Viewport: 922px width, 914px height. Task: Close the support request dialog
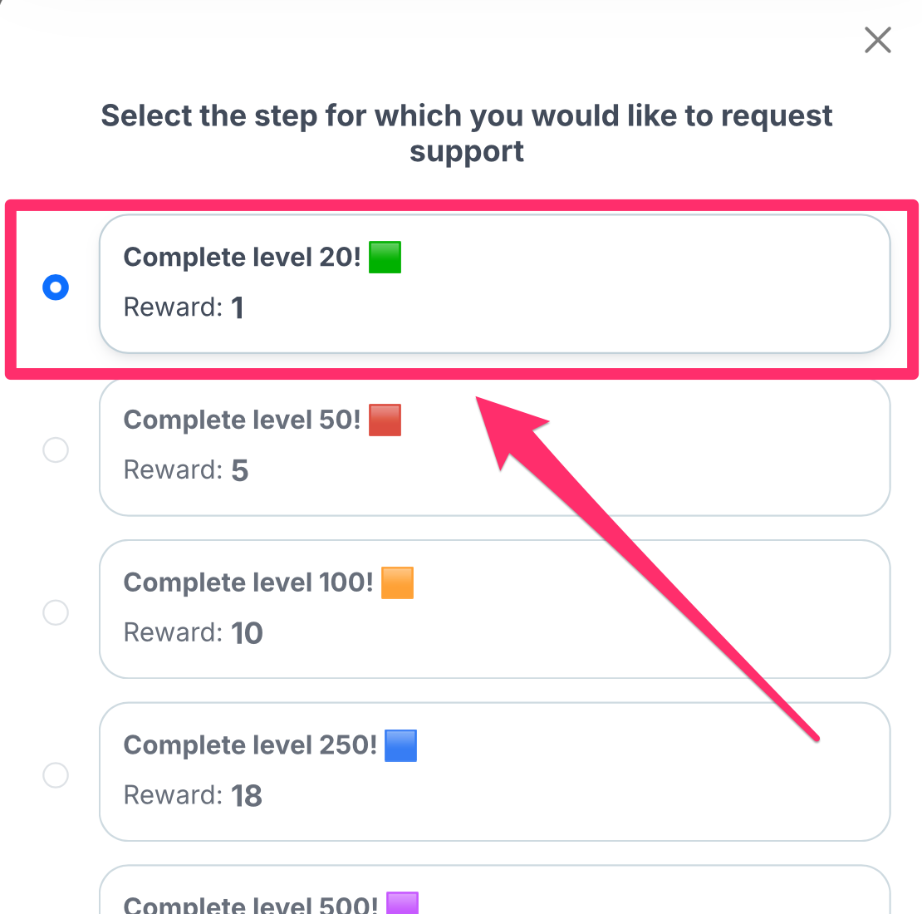(877, 40)
